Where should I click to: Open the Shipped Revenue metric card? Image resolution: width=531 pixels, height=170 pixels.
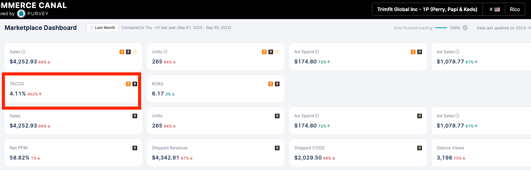tap(215, 153)
